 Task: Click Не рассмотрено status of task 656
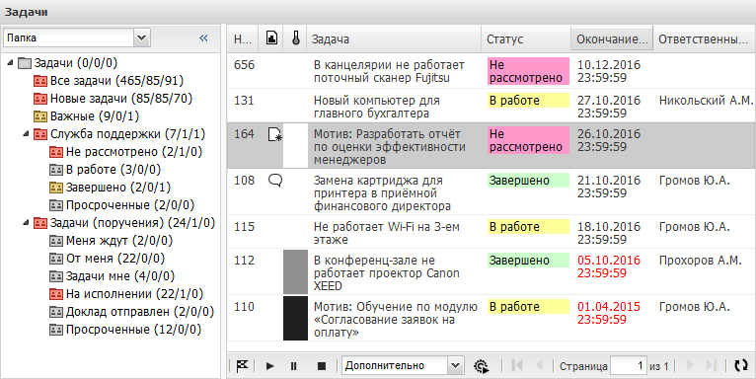point(528,71)
